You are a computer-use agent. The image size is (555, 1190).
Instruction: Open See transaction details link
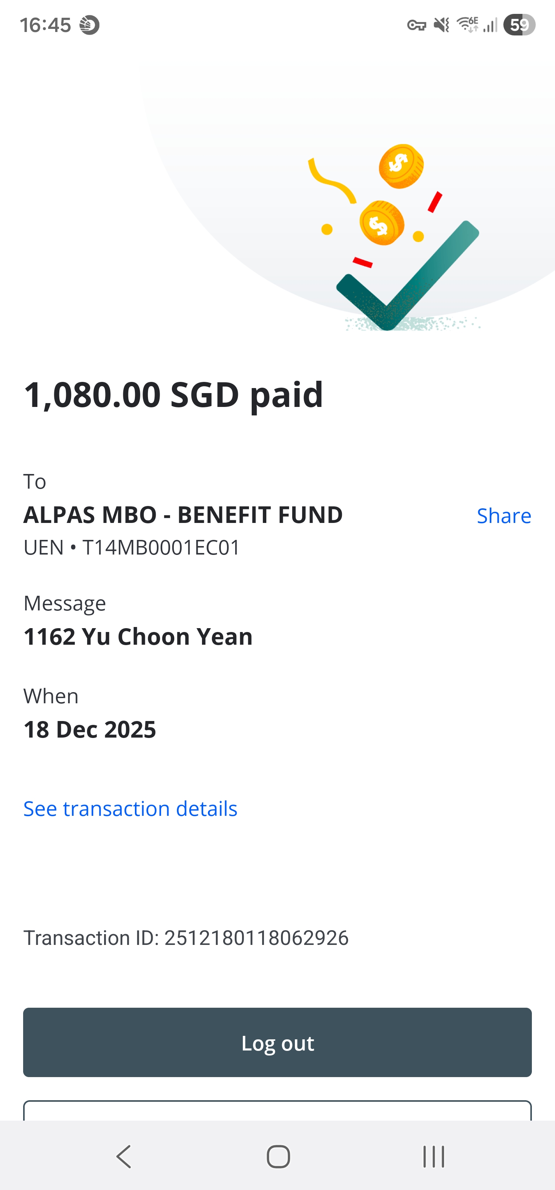pos(130,808)
